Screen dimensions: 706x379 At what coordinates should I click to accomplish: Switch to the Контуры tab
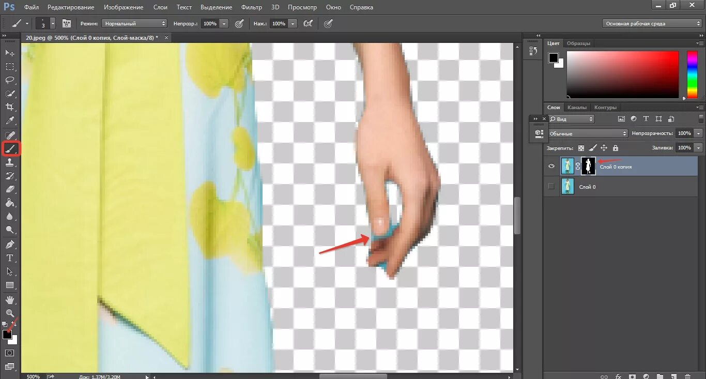pos(605,108)
